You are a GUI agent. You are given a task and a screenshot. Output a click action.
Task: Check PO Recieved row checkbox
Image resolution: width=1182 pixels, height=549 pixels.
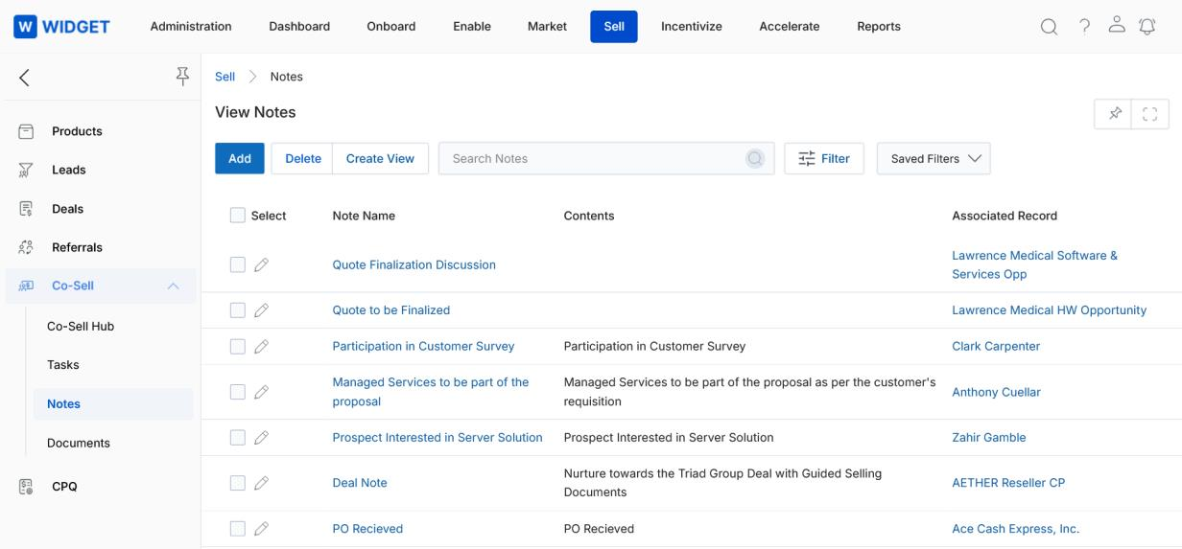[238, 529]
